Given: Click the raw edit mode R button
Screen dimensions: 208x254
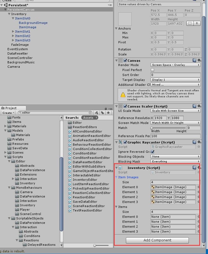Looking at the screenshot, I should click(197, 24).
